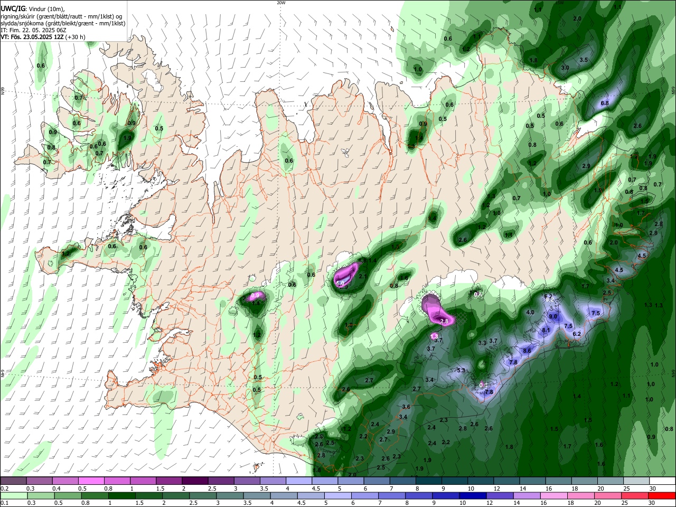This screenshot has width=676, height=507.
Task: Click the pale green 0.1 swatch in bottom legend row
Action: click(x=14, y=495)
